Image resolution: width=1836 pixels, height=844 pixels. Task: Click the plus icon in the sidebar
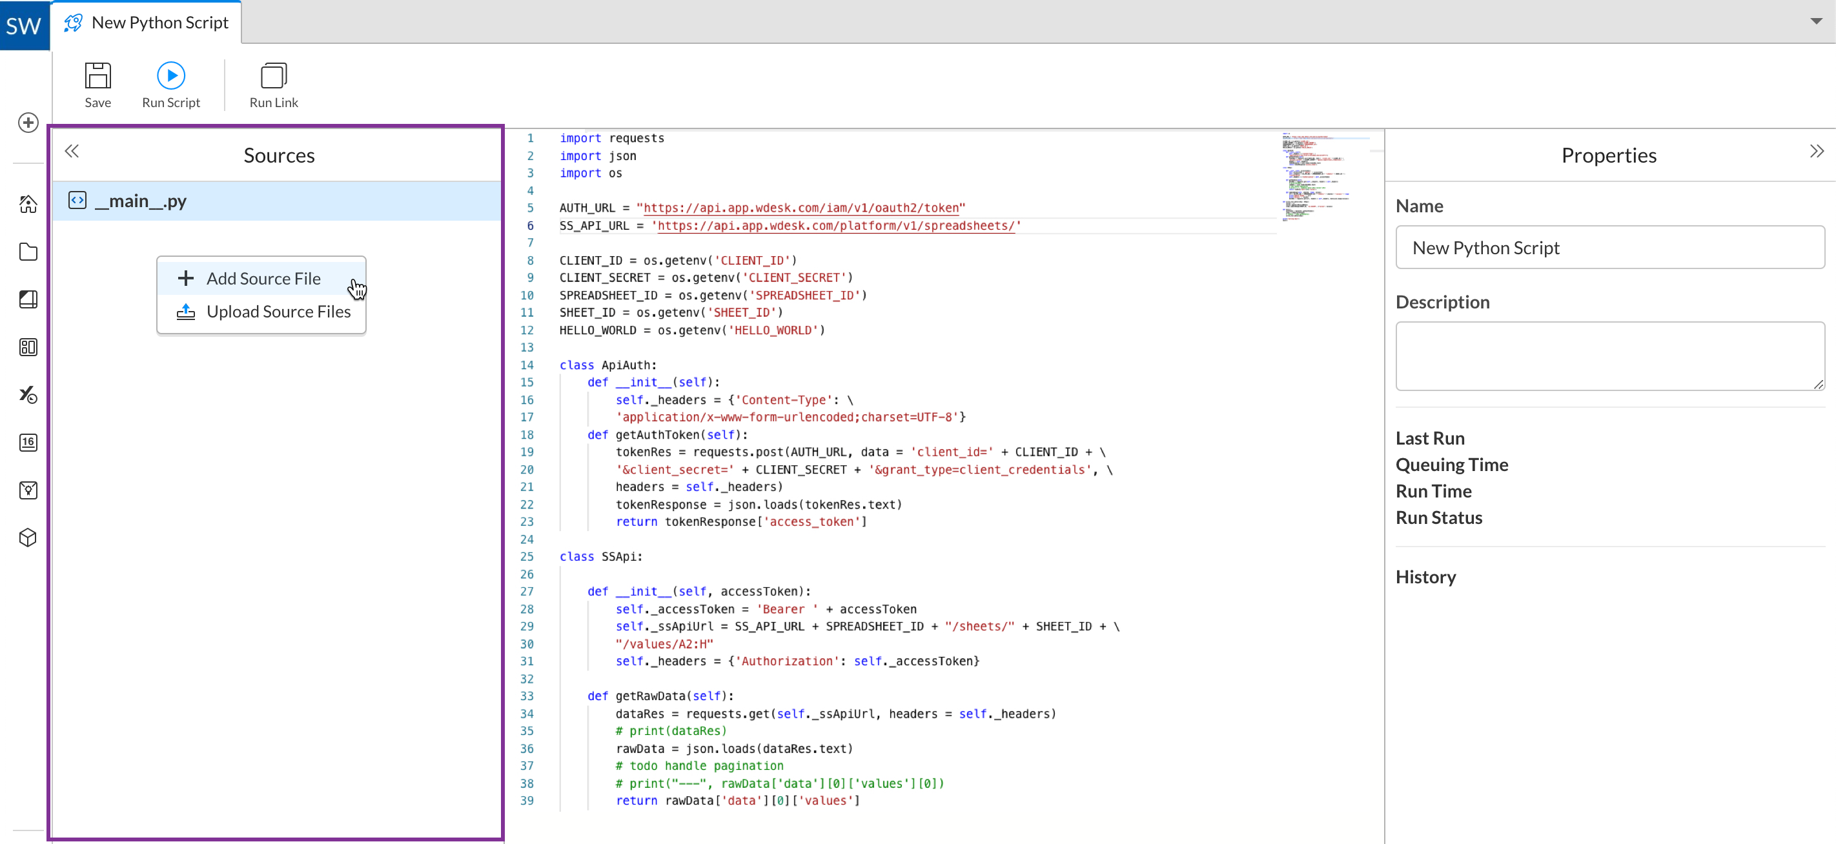(27, 123)
